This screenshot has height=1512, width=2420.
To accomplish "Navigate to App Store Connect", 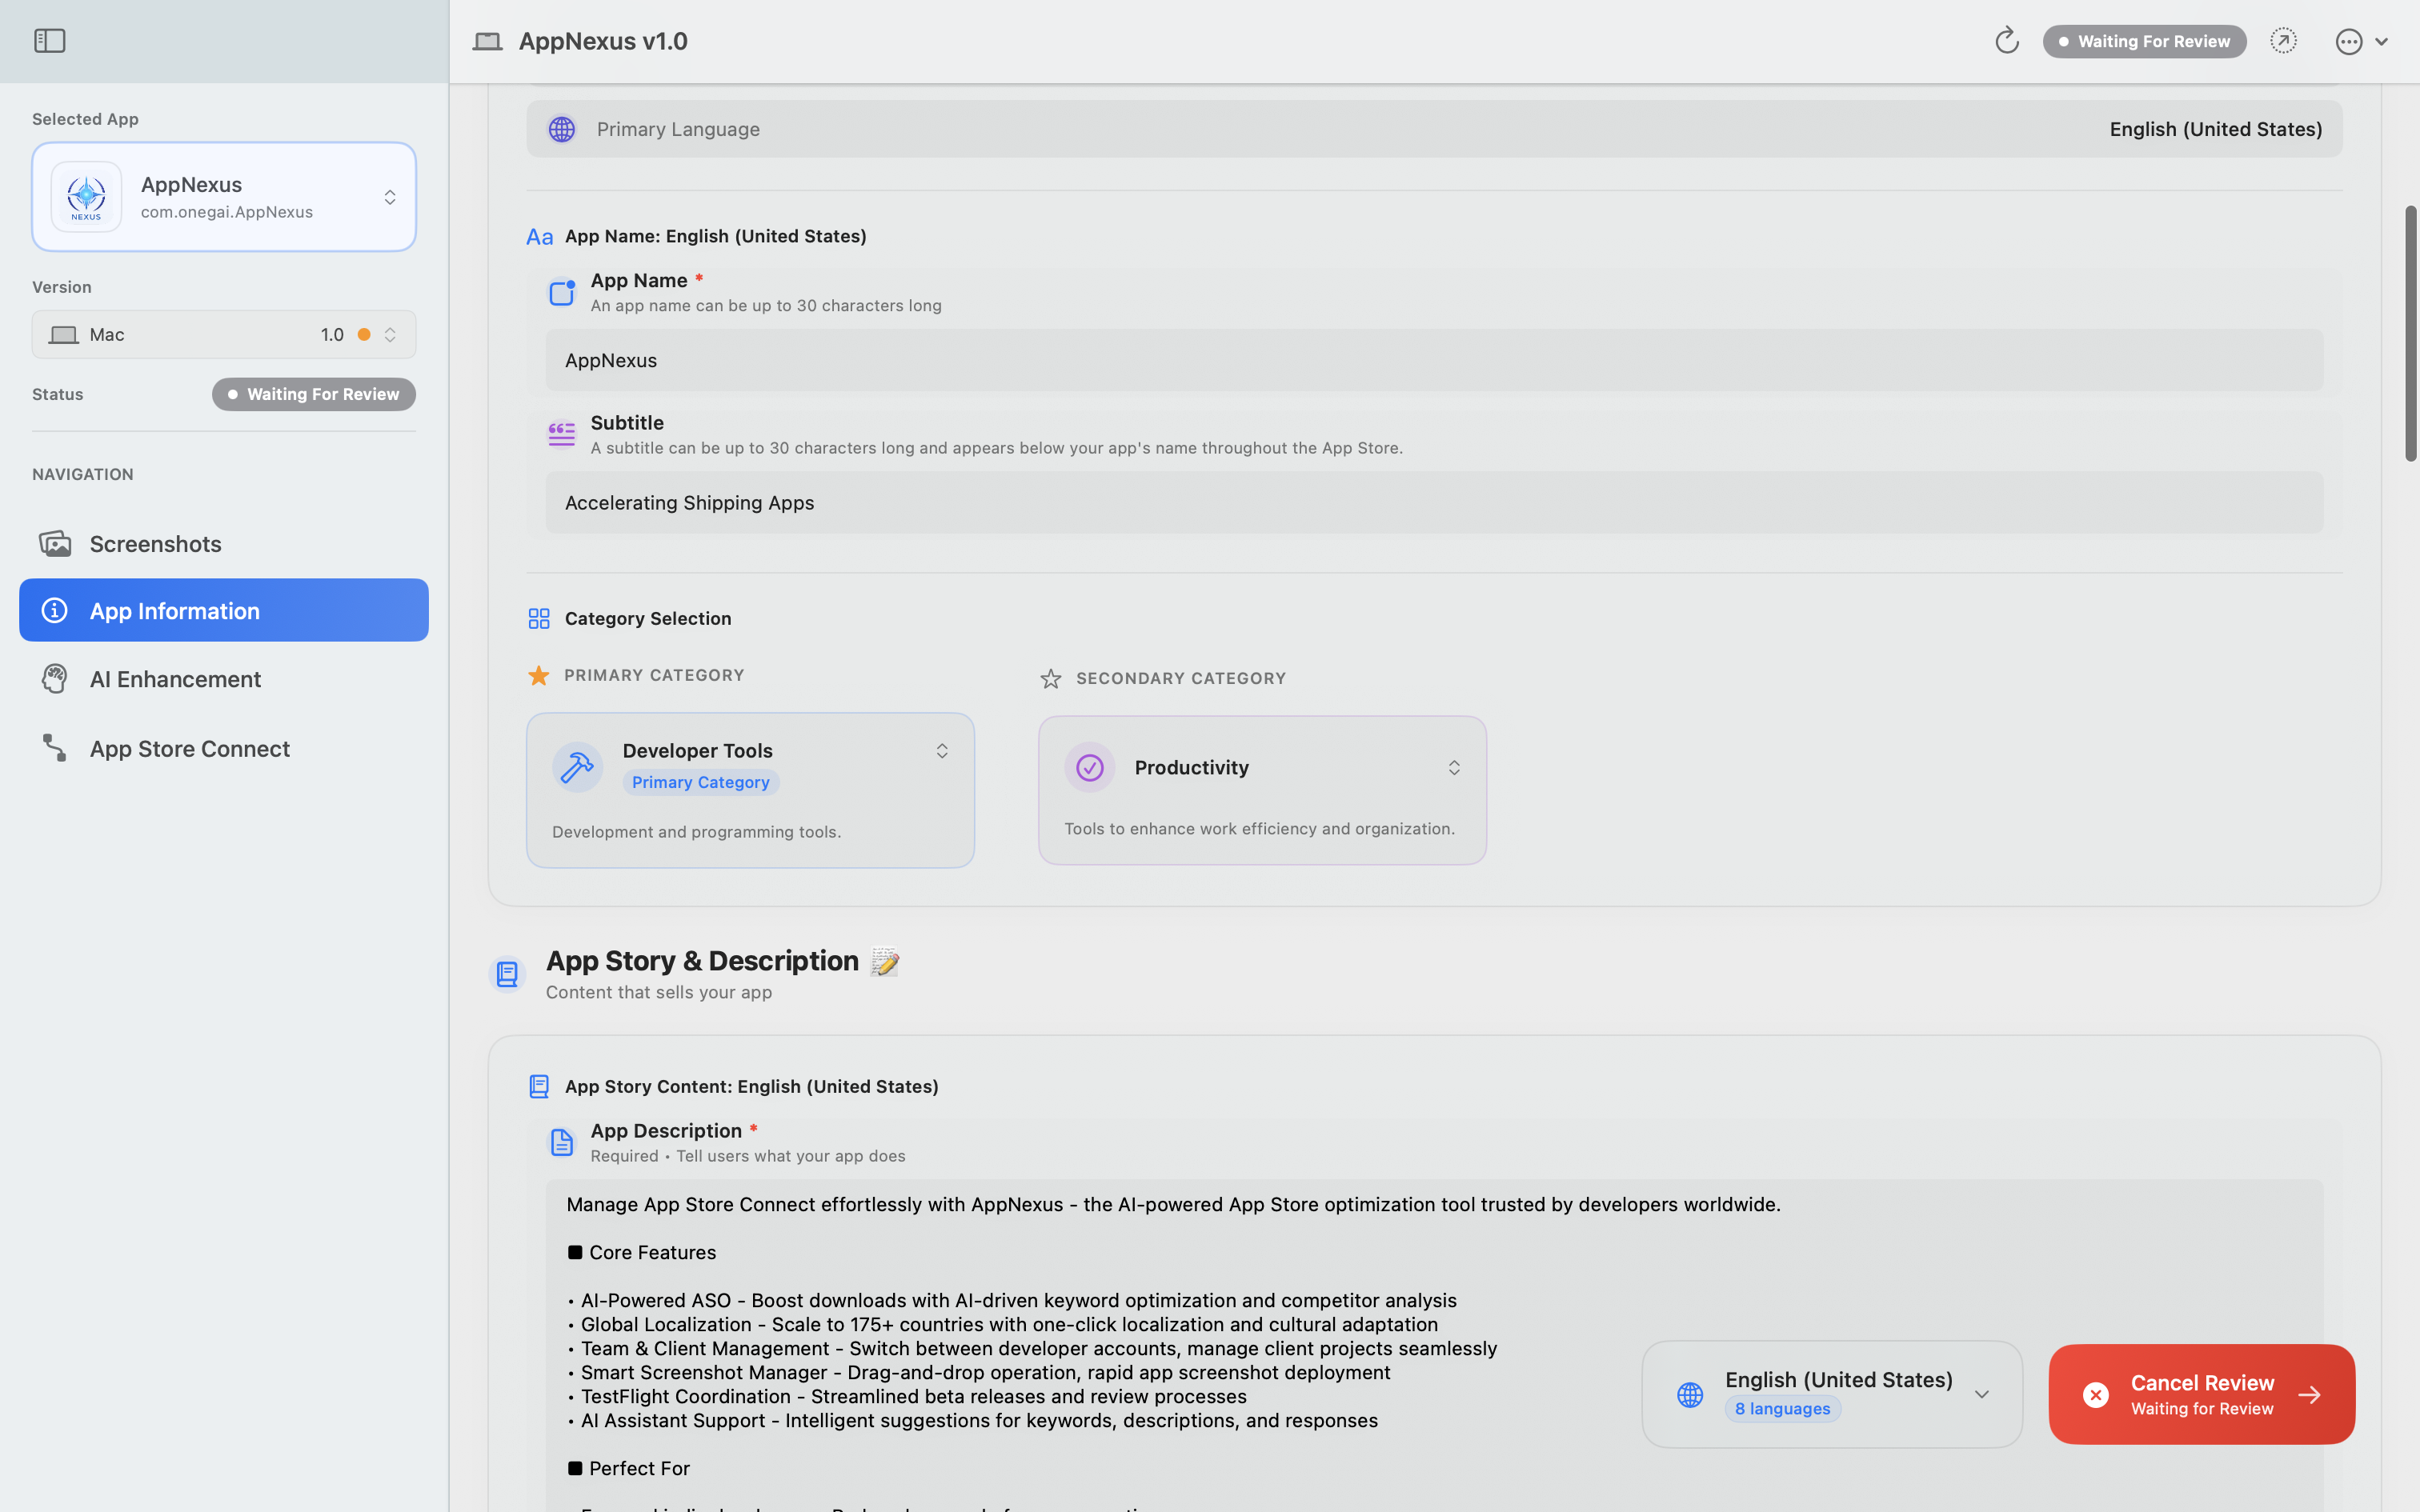I will pyautogui.click(x=190, y=748).
